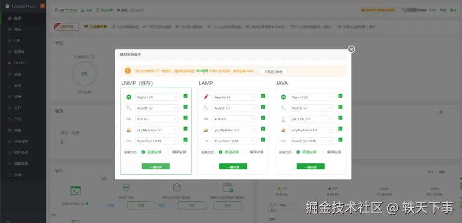The height and width of the screenshot is (223, 462).
Task: Select the 极速安装 radio under LNMP
Action: [143, 152]
